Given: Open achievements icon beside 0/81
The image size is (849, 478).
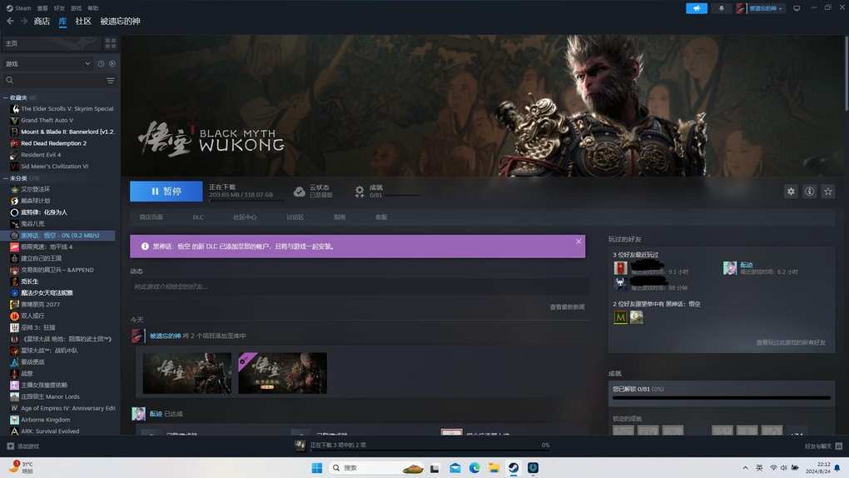Looking at the screenshot, I should [360, 192].
